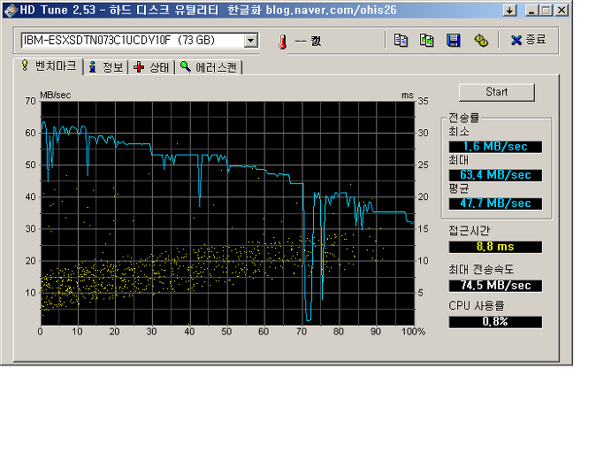Click the thermometer temperature icon
This screenshot has width=604, height=453.
pyautogui.click(x=283, y=42)
